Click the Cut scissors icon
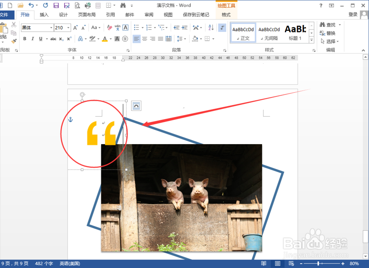369x268 pixels. click(14, 24)
